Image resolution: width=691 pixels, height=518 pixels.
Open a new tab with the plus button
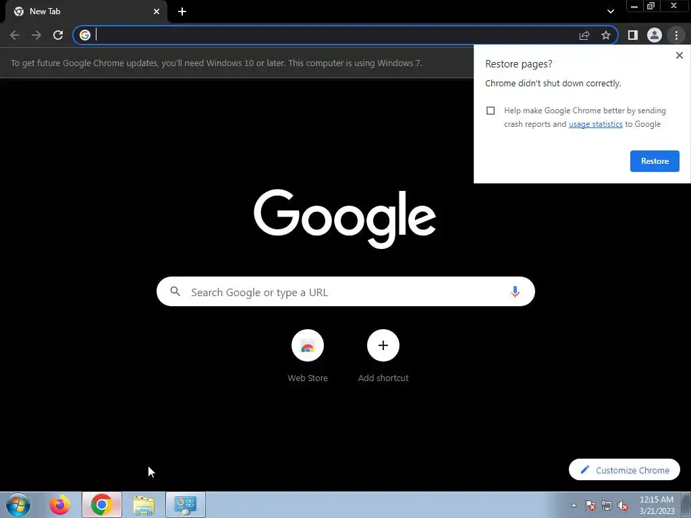click(x=182, y=11)
